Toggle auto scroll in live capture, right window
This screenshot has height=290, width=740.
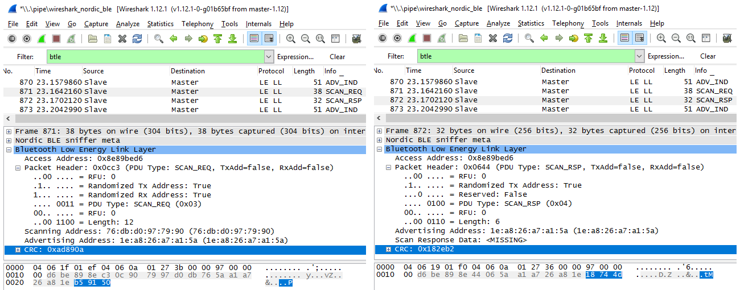[639, 38]
